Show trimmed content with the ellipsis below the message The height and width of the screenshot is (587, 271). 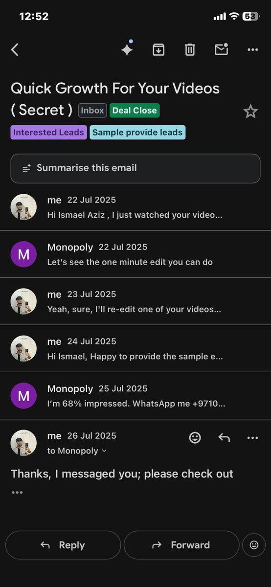(x=17, y=493)
